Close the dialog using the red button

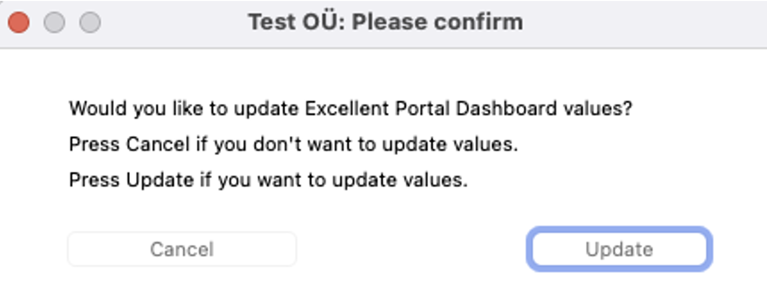click(19, 22)
